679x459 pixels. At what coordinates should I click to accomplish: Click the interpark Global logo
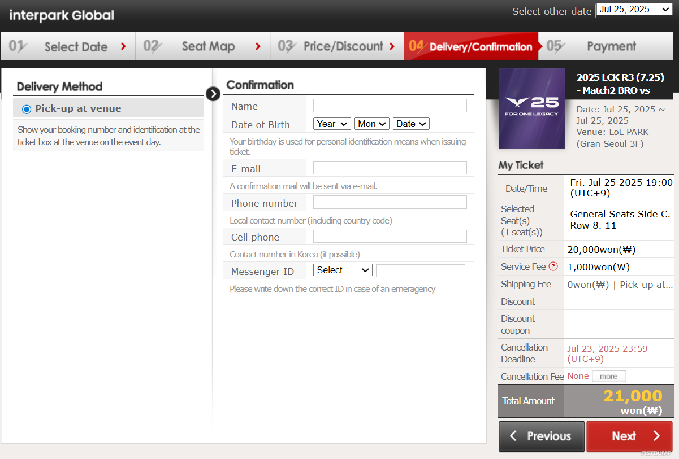point(62,15)
